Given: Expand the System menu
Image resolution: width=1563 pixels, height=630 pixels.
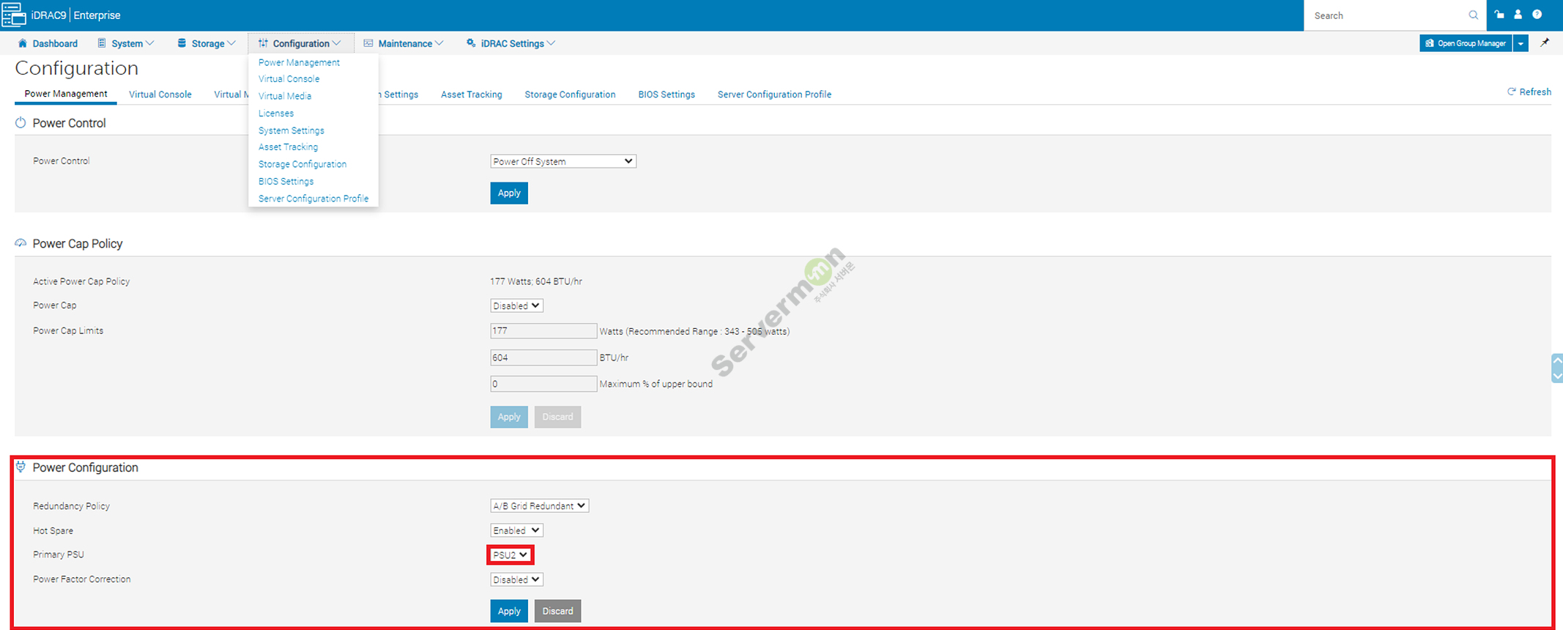Looking at the screenshot, I should [x=125, y=43].
